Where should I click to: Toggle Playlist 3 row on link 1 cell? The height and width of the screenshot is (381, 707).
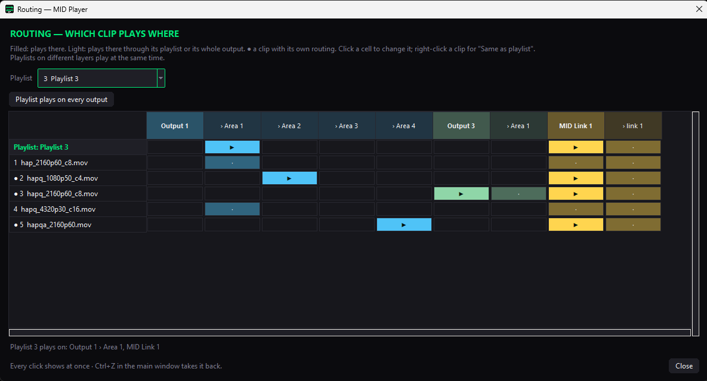[x=633, y=147]
